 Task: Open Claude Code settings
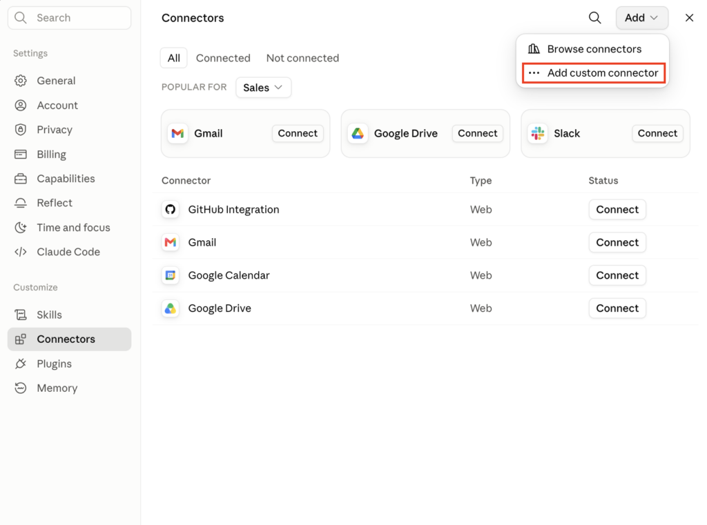[70, 252]
